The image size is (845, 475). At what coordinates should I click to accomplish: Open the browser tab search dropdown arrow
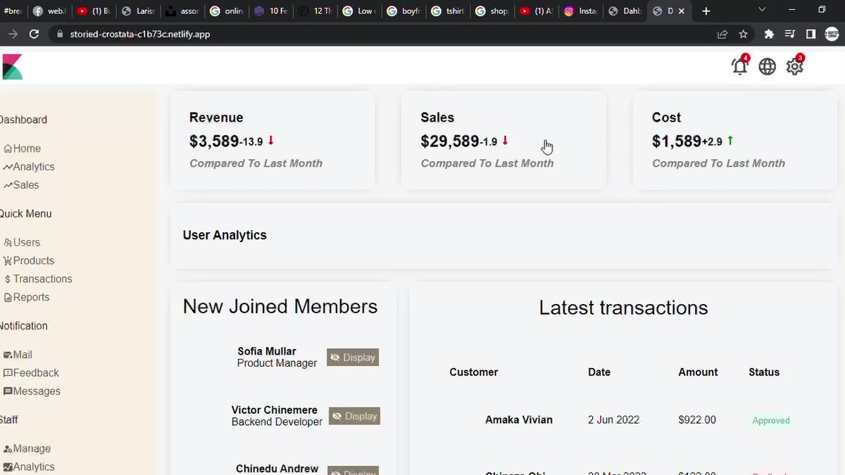(x=762, y=10)
